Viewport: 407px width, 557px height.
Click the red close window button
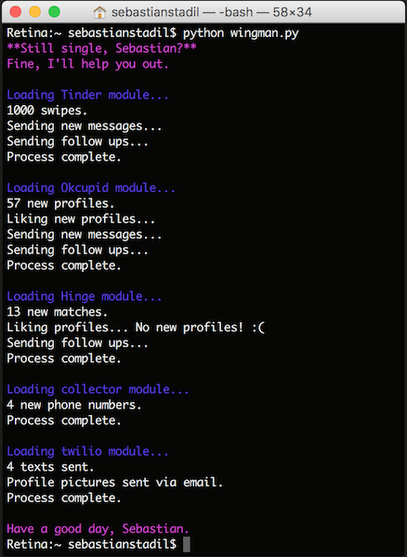click(16, 12)
